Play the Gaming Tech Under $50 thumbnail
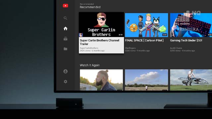This screenshot has height=119, width=212. pos(191,25)
